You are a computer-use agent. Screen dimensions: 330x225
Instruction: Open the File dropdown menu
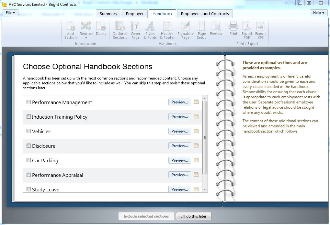[10, 13]
